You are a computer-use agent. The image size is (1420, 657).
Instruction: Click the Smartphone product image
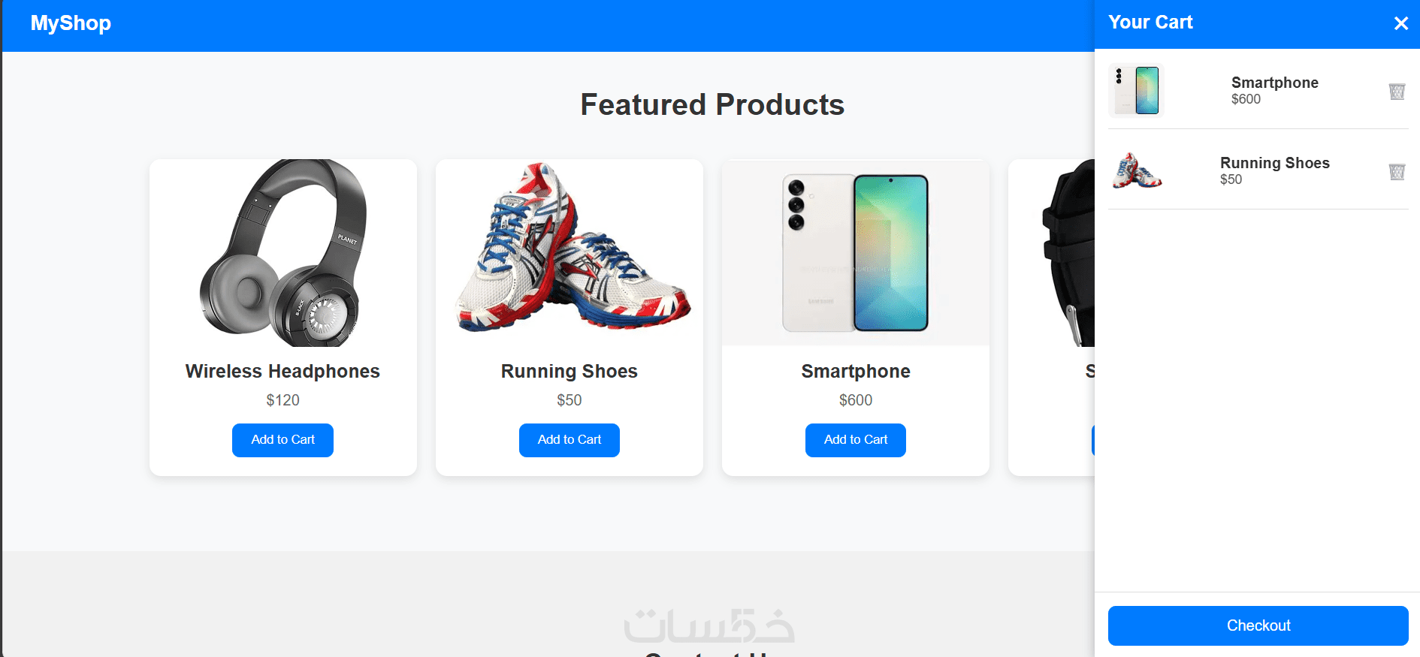[x=856, y=252]
